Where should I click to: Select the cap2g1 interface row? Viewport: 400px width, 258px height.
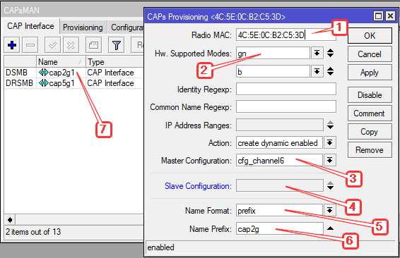click(74, 73)
